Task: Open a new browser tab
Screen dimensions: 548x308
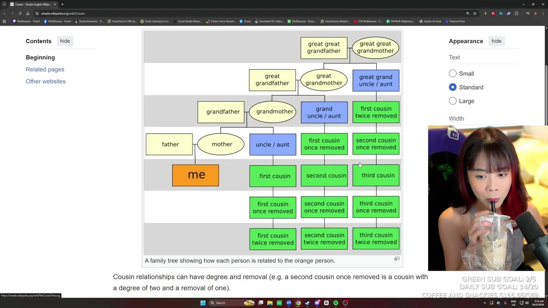Action: pos(62,4)
